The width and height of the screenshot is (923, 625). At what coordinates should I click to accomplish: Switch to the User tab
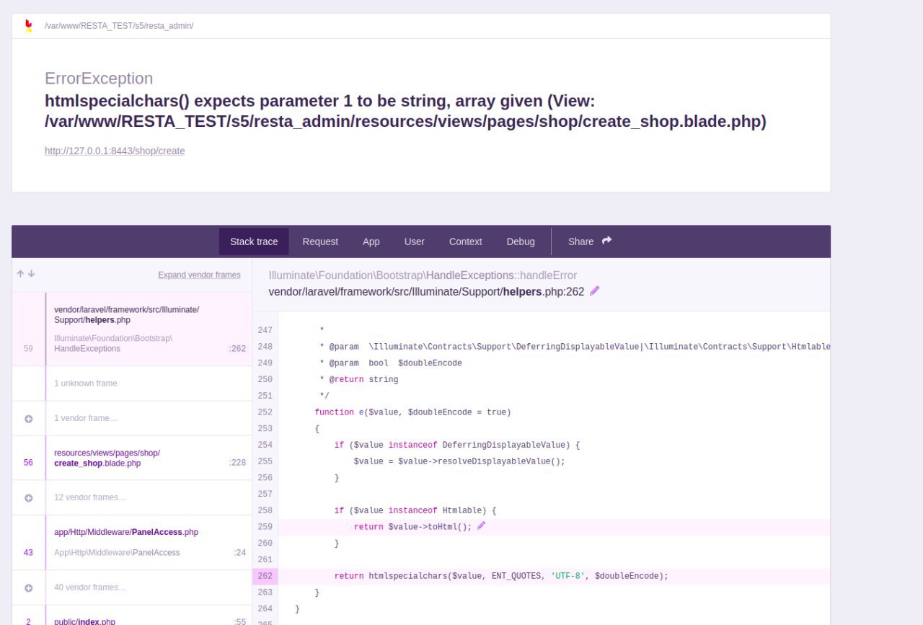[x=415, y=241]
